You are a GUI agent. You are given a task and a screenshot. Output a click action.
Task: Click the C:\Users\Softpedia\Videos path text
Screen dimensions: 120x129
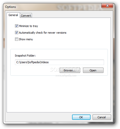point(32,62)
